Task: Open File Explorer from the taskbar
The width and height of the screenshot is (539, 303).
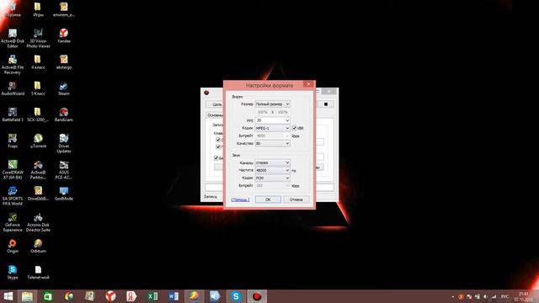Action: [x=27, y=296]
